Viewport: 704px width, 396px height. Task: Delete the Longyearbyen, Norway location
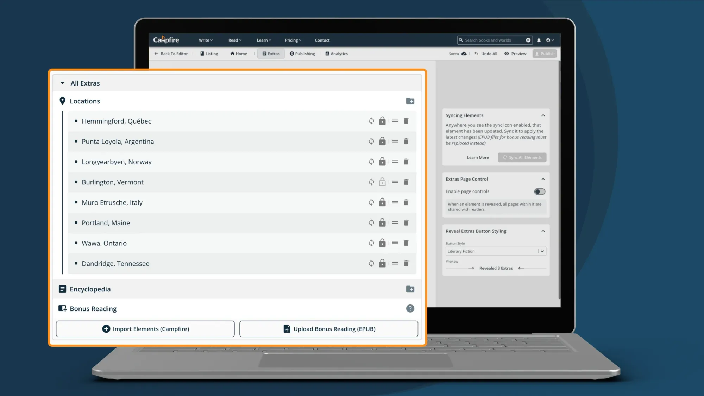[x=406, y=162]
